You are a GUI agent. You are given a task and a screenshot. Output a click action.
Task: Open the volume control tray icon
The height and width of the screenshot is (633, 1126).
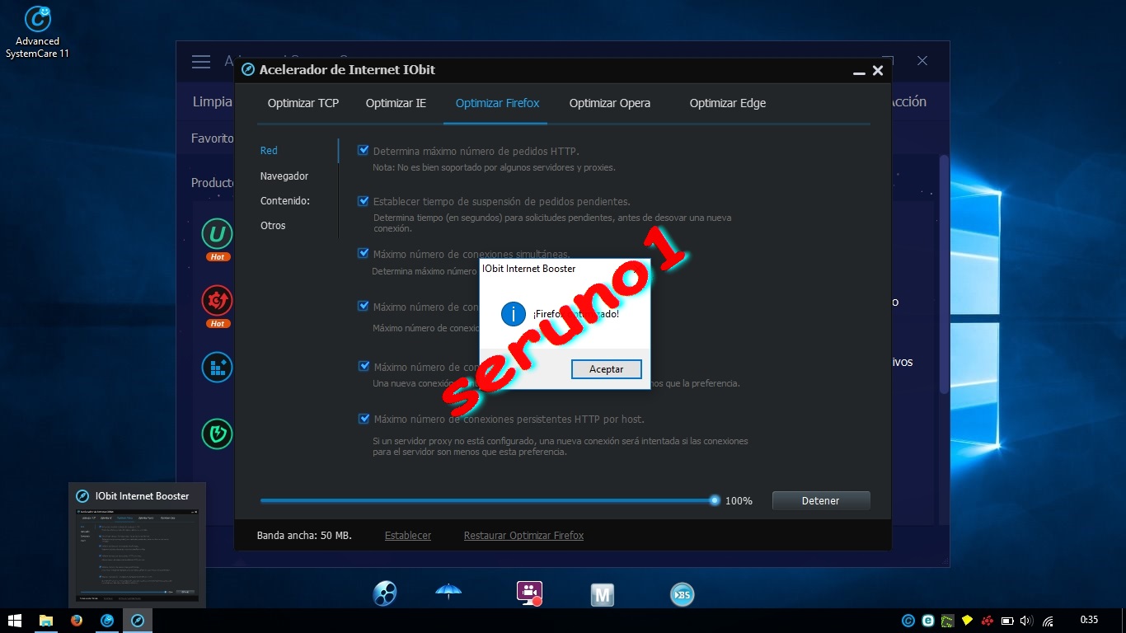pos(1027,621)
